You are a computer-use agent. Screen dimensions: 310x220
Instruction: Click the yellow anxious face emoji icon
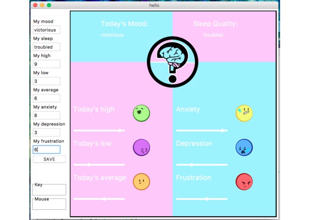[x=244, y=113]
